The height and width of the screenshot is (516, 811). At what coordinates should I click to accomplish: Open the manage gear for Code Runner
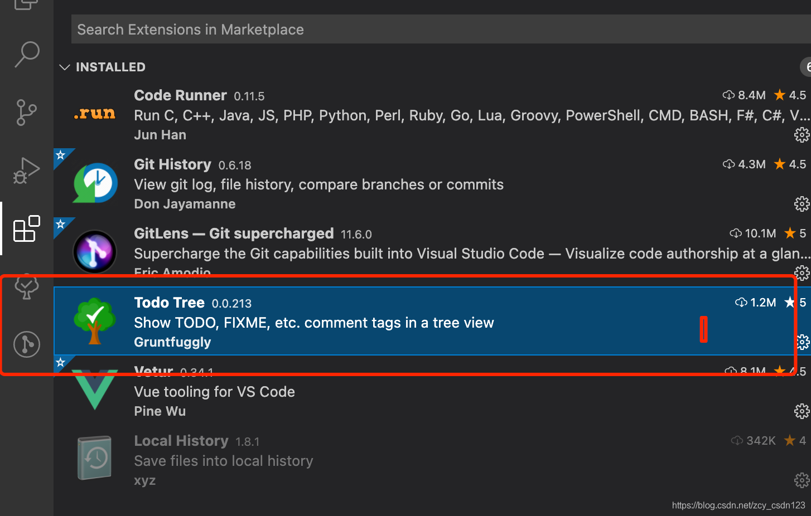802,135
